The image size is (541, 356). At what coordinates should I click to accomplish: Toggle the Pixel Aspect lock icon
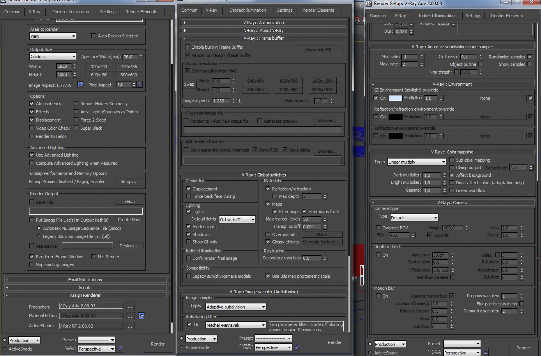[x=140, y=85]
